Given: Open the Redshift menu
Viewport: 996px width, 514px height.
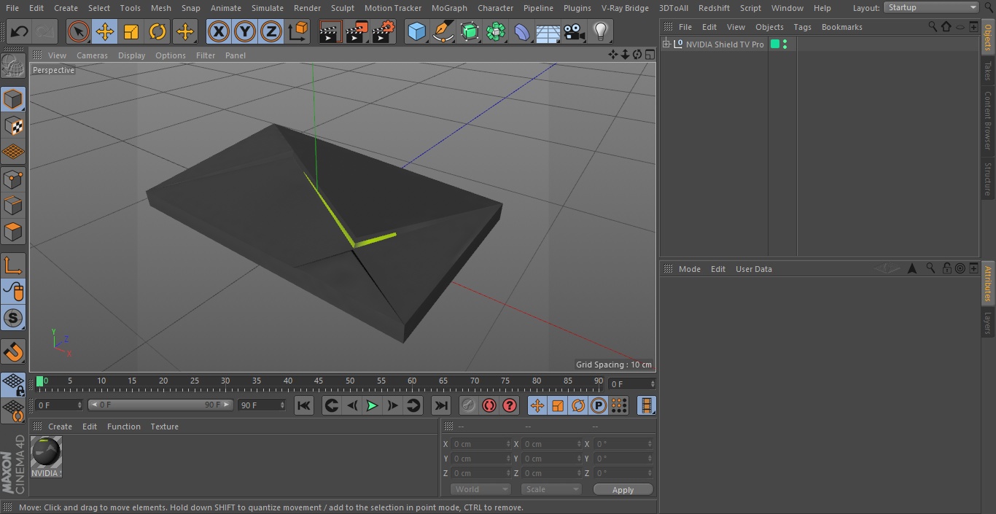Looking at the screenshot, I should pos(714,8).
